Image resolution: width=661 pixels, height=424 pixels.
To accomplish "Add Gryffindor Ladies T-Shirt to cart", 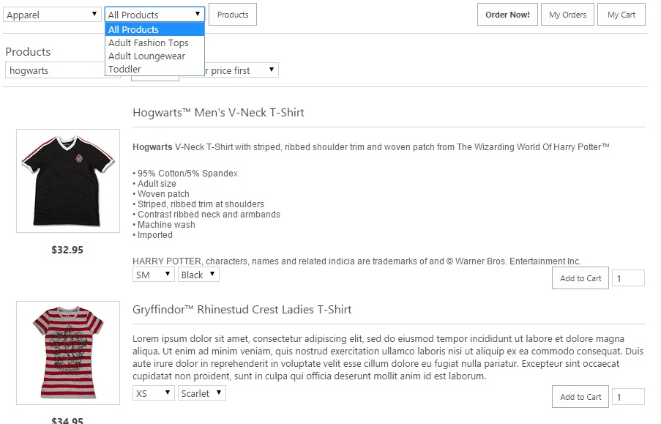I will (580, 397).
